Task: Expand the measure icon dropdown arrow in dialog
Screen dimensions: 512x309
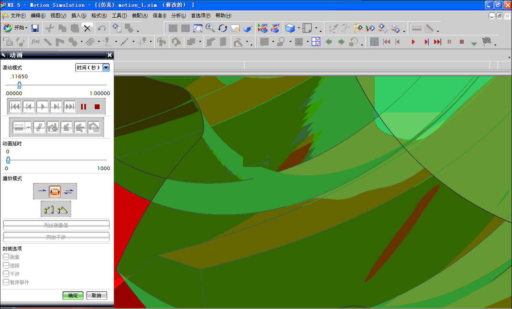Action: 29,127
